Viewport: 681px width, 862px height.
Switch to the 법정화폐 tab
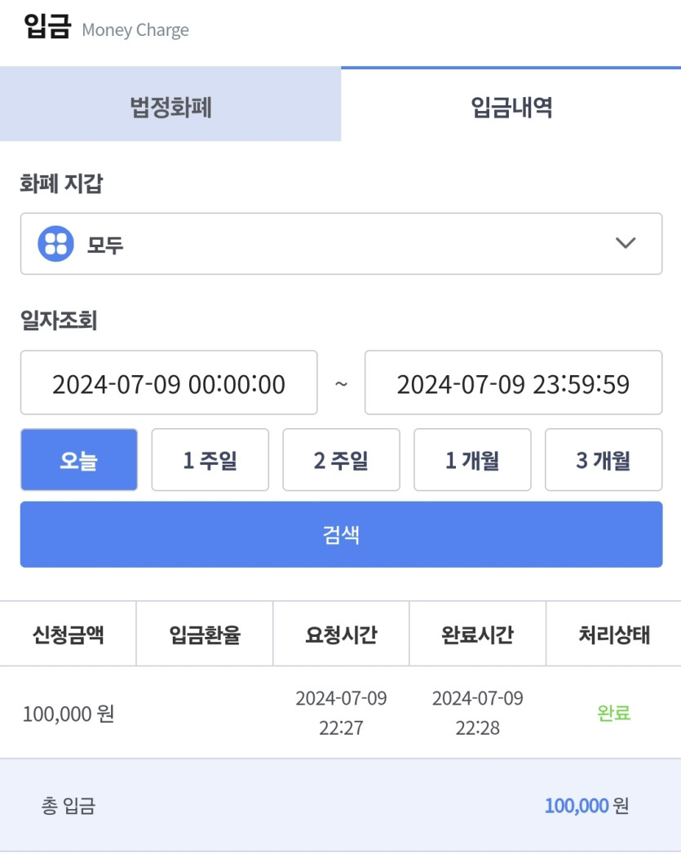(x=170, y=104)
